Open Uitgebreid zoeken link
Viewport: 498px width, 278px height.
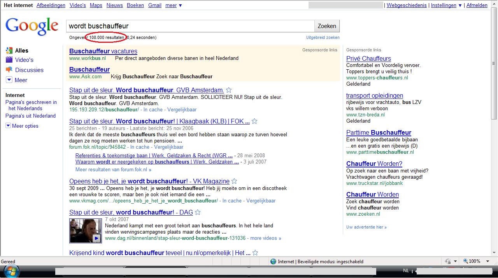coord(323,37)
